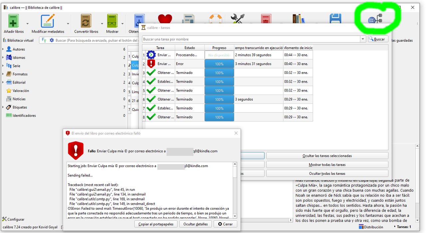Click the main library search input field
This screenshot has height=233, width=426.
coord(97,40)
